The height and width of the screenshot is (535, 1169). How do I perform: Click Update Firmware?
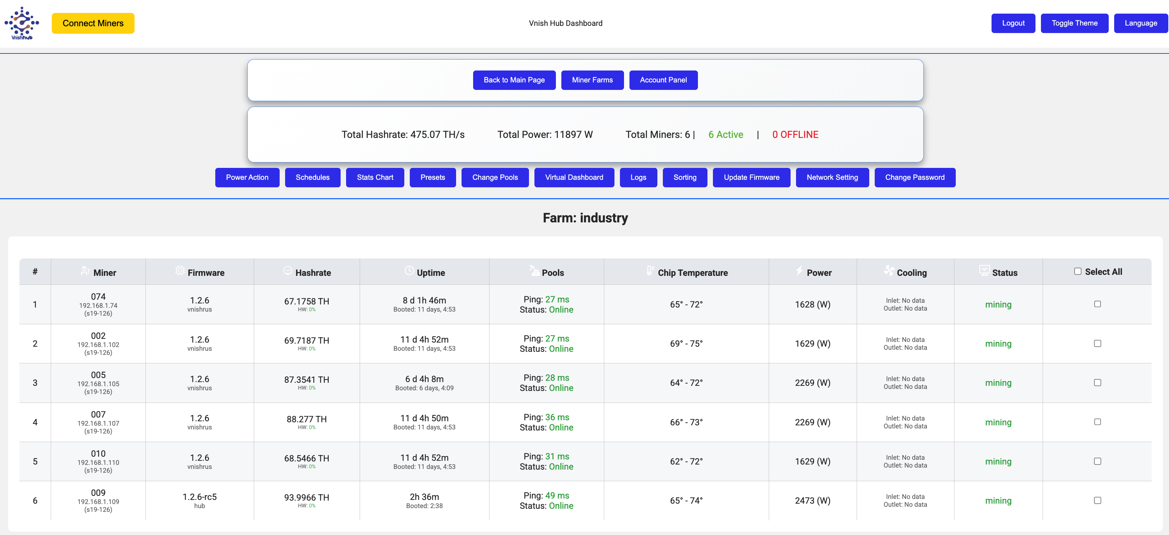coord(751,177)
